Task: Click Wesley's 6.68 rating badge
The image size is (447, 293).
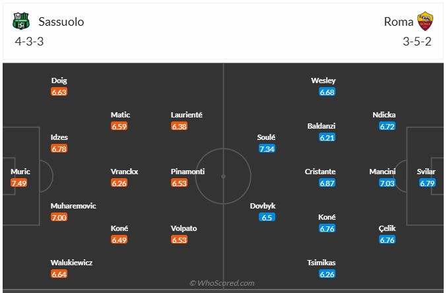Action: click(x=327, y=92)
